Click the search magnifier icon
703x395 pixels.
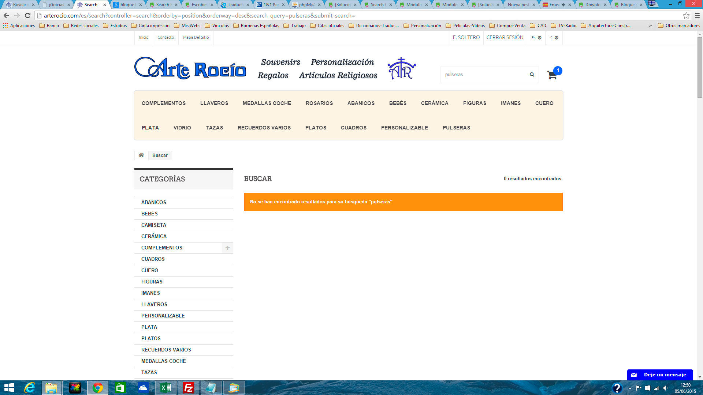pos(532,75)
